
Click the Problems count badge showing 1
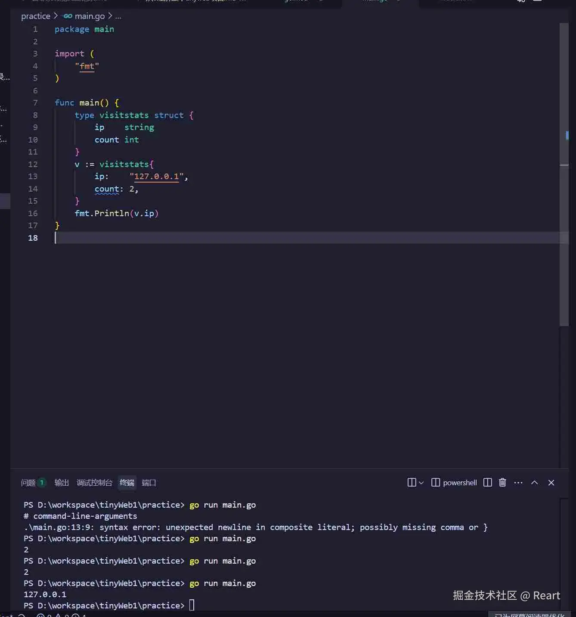point(41,483)
